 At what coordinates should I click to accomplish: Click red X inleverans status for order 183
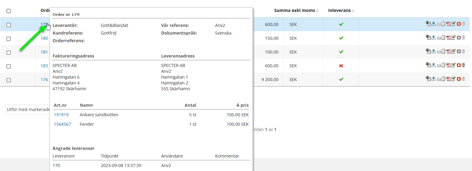341,66
